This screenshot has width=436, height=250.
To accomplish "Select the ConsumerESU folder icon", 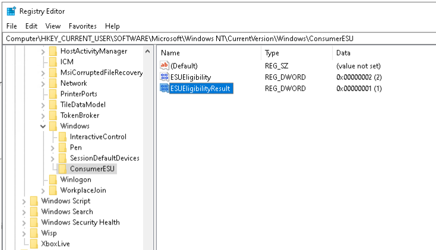I will click(x=63, y=169).
